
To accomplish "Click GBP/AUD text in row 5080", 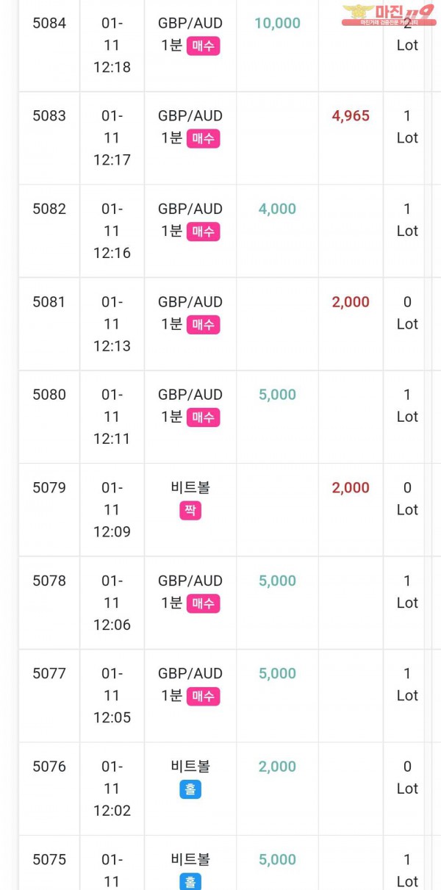I will pyautogui.click(x=190, y=395).
